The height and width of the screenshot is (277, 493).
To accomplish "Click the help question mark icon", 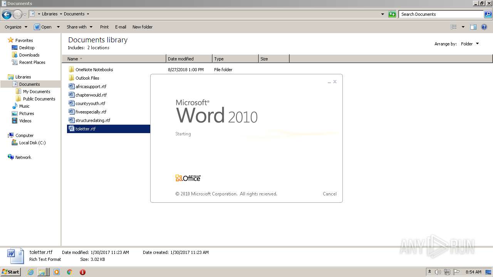I will [x=484, y=27].
